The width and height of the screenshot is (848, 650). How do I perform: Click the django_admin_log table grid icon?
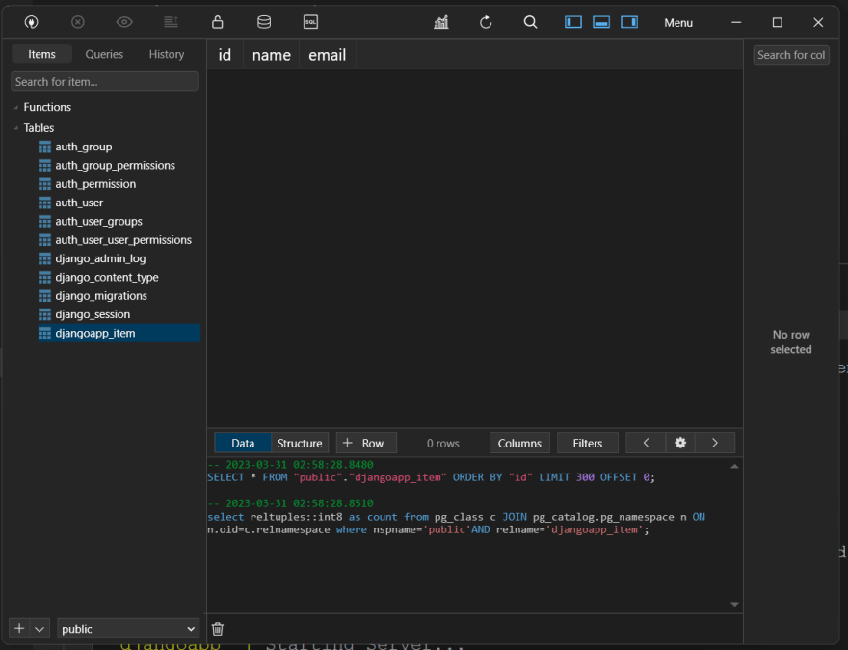click(45, 258)
